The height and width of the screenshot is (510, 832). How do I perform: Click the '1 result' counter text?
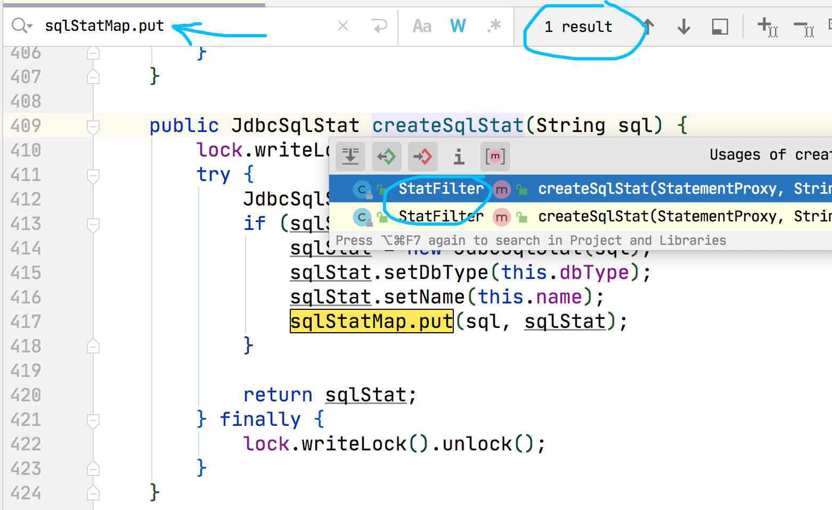point(578,27)
